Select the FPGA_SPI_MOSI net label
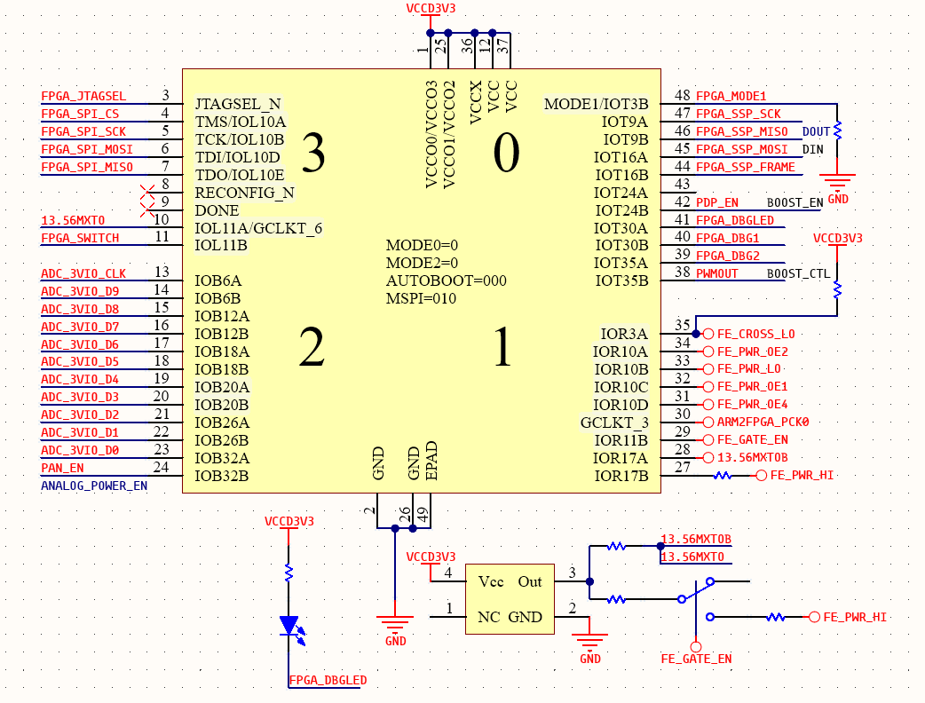The height and width of the screenshot is (703, 925). coord(87,149)
